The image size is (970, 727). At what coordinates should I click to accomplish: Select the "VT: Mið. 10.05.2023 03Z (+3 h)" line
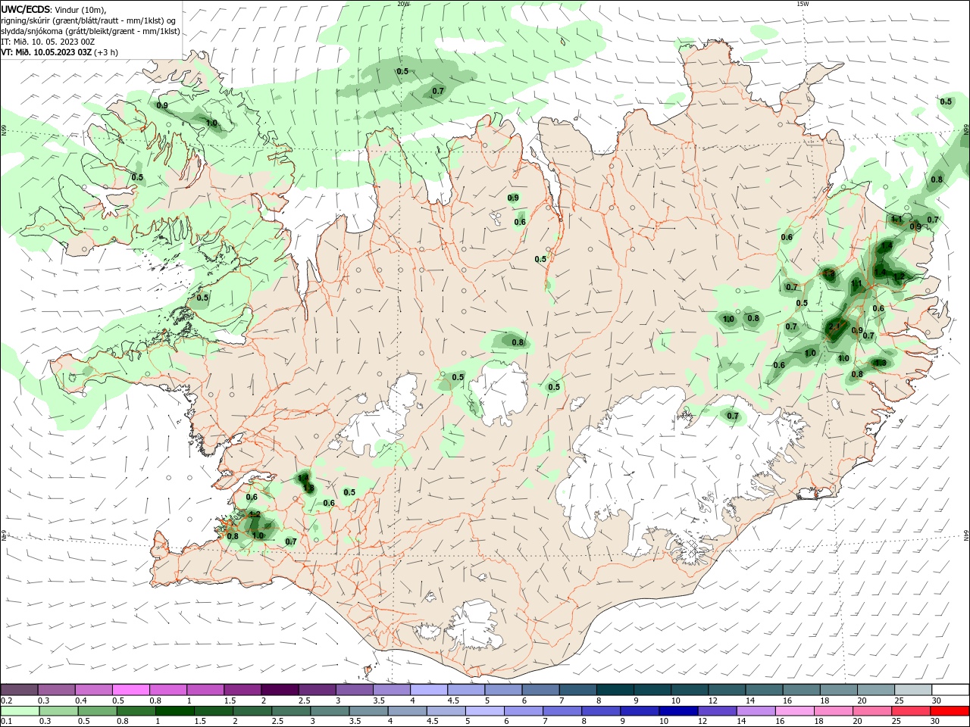[x=60, y=52]
